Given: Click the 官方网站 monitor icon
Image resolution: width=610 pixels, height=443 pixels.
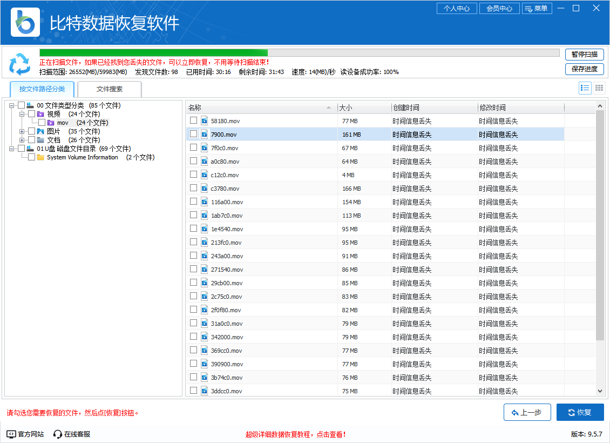Looking at the screenshot, I should tap(11, 434).
